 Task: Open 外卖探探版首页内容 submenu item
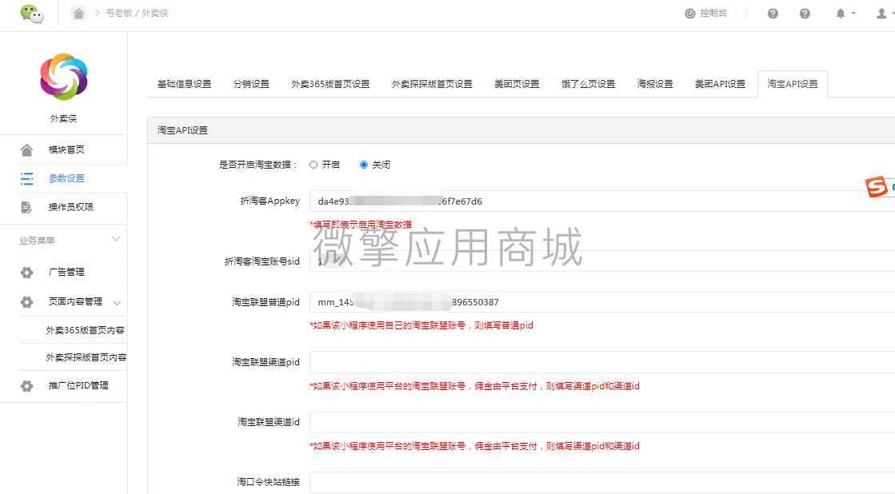coord(86,357)
